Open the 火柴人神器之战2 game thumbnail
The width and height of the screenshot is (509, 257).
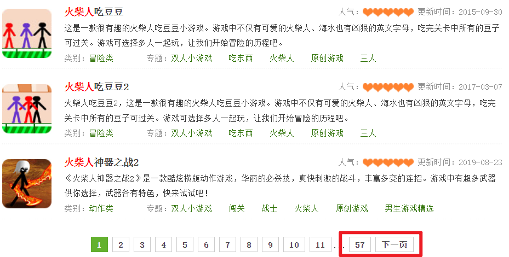(27, 183)
